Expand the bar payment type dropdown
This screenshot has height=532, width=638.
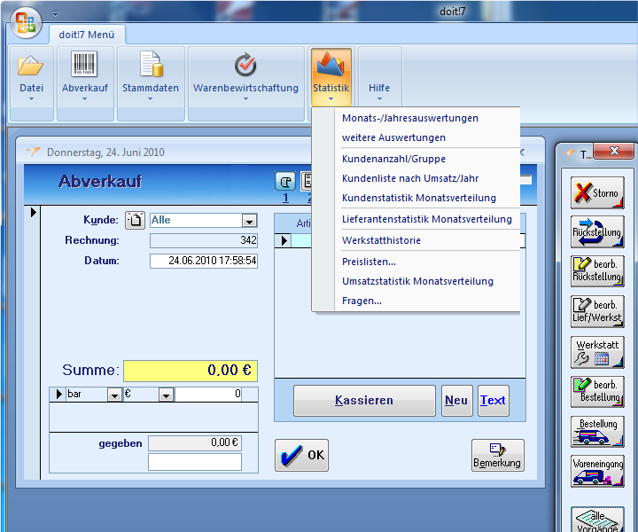pos(114,395)
